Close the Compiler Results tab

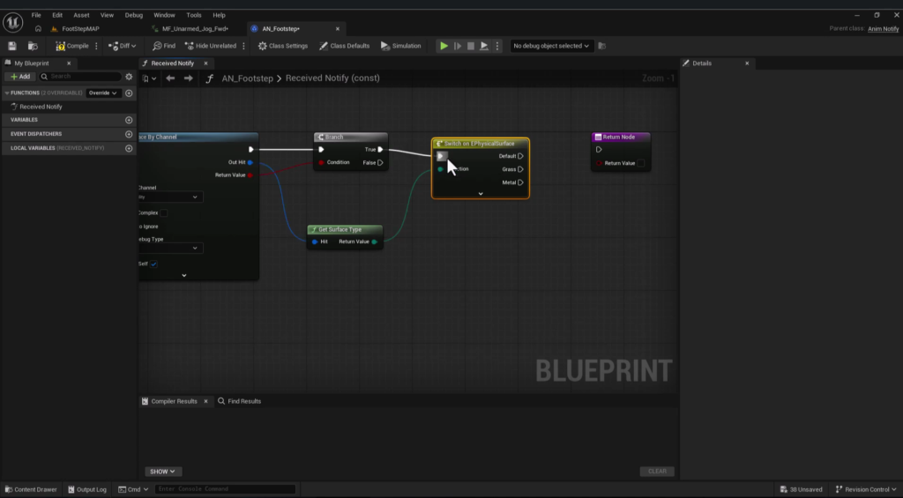tap(205, 401)
